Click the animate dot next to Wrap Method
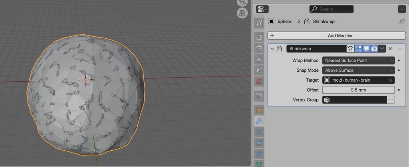This screenshot has height=167, width=409. coord(399,60)
